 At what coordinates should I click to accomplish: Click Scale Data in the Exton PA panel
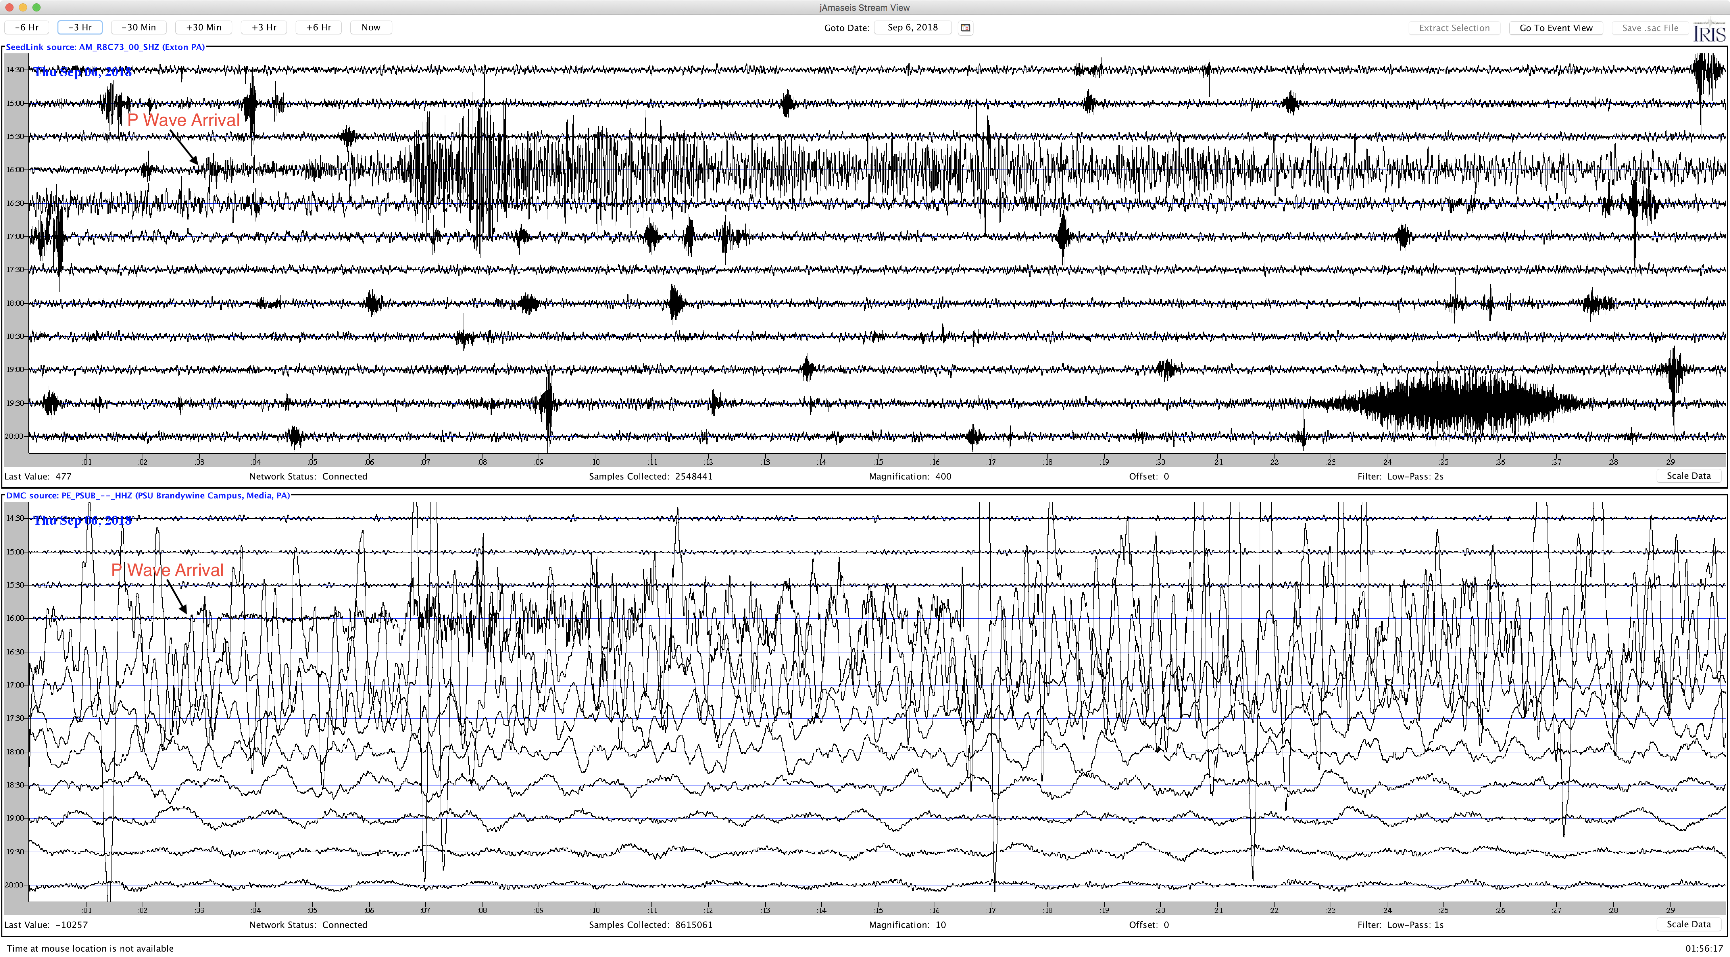click(1688, 476)
